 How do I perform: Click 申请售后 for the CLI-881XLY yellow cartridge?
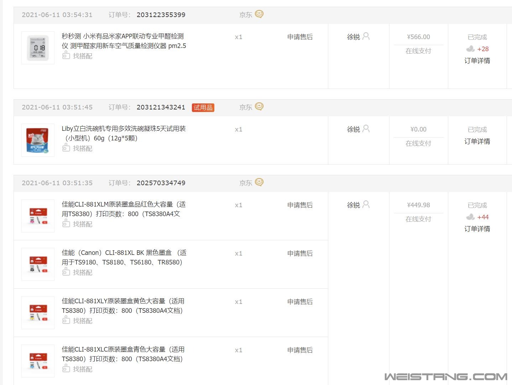point(300,301)
